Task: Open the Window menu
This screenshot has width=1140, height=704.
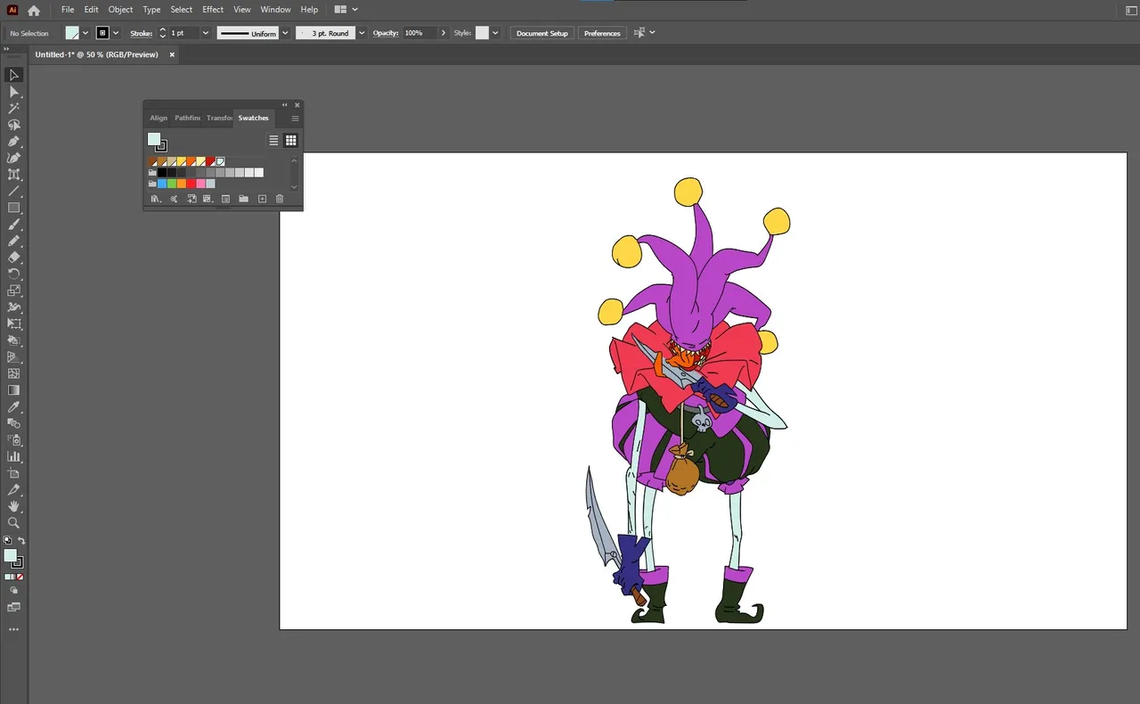Action: [x=275, y=10]
